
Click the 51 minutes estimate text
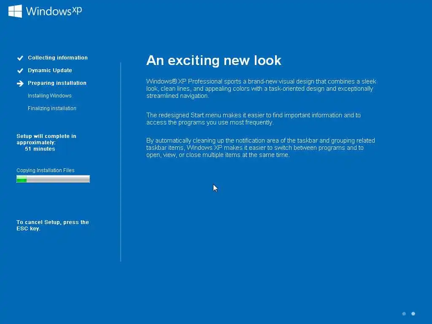[x=40, y=149]
